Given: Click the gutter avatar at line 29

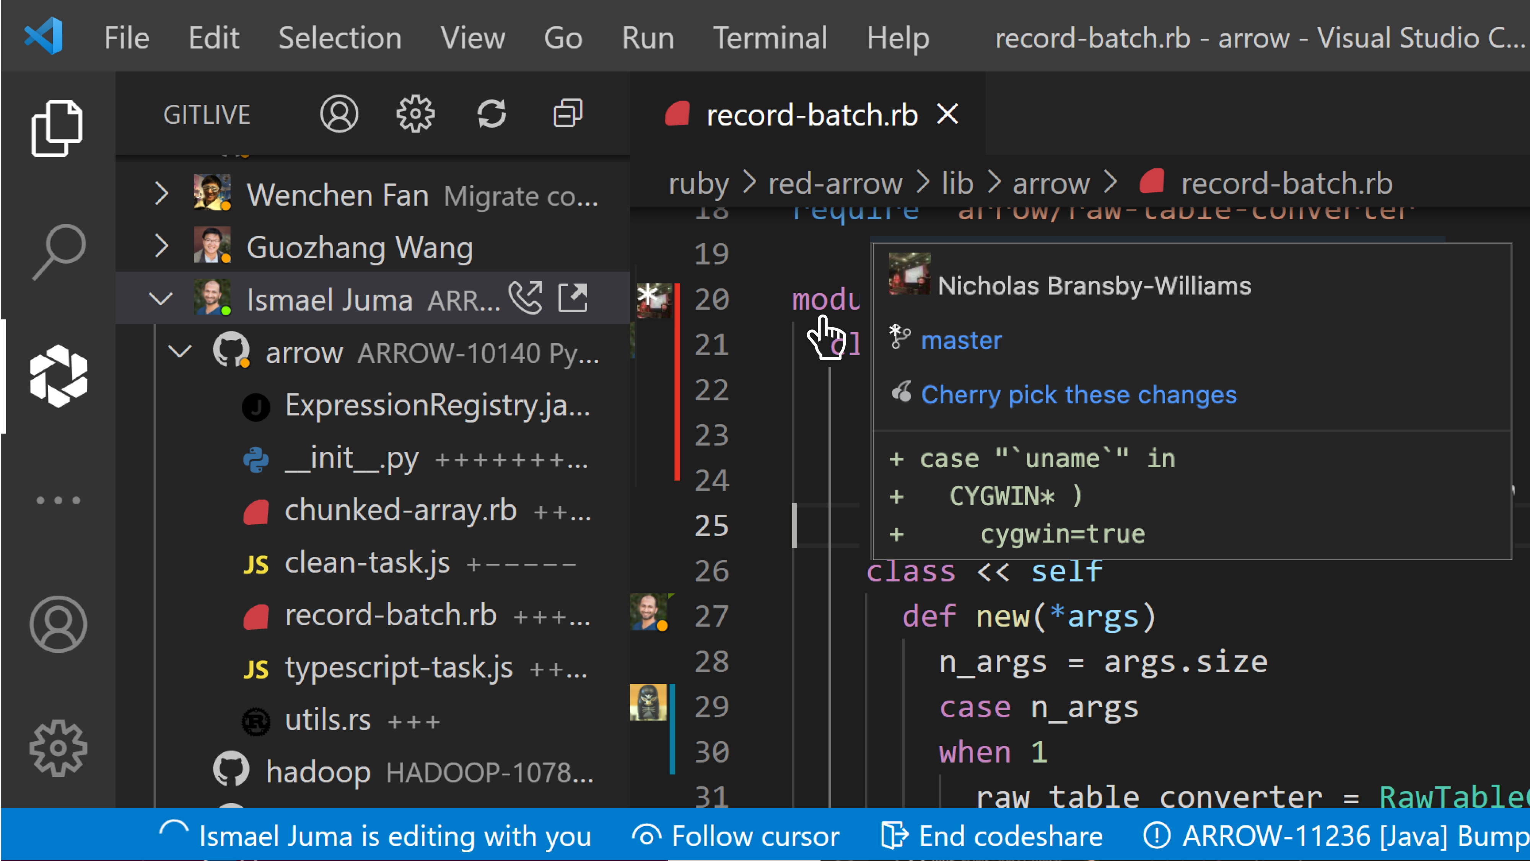Looking at the screenshot, I should pyautogui.click(x=649, y=702).
